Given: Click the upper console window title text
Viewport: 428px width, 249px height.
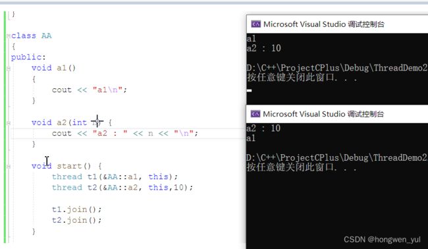Looking at the screenshot, I should (324, 24).
